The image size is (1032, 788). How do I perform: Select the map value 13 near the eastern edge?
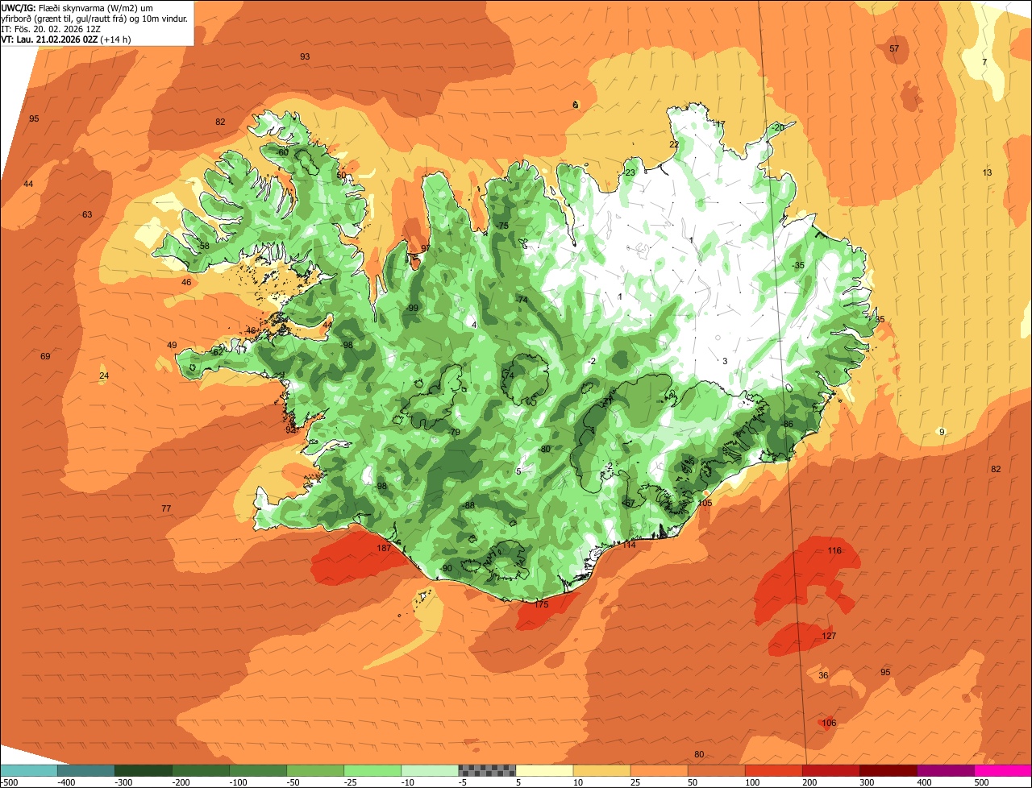tap(988, 173)
